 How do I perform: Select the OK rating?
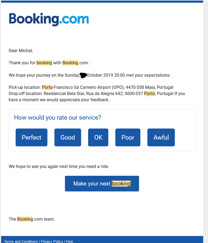tap(98, 137)
